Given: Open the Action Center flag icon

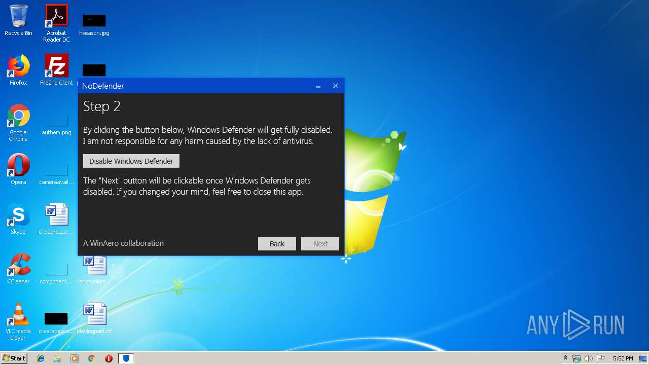Looking at the screenshot, I should 601,358.
